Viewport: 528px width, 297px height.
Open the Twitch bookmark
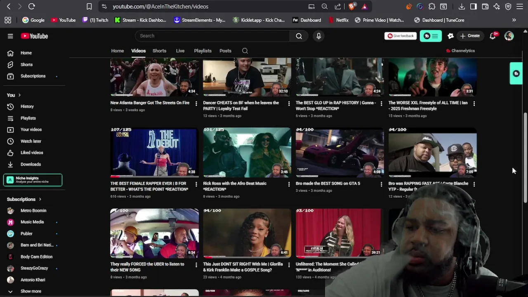(95, 20)
